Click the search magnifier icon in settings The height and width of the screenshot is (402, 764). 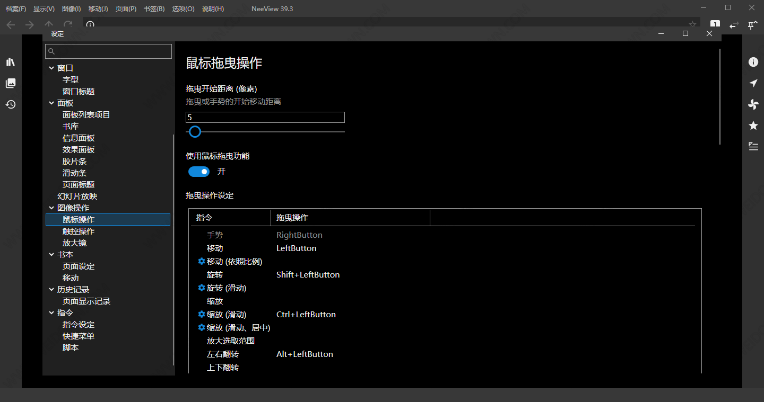(x=51, y=51)
